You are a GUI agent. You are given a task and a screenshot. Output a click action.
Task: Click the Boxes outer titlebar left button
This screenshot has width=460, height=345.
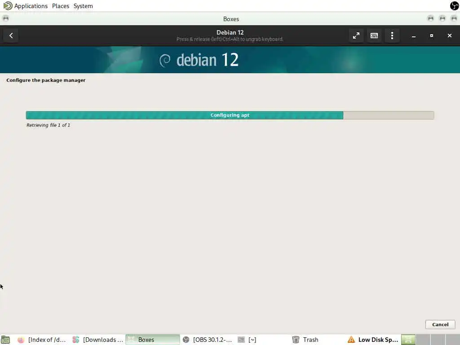[x=5, y=18]
